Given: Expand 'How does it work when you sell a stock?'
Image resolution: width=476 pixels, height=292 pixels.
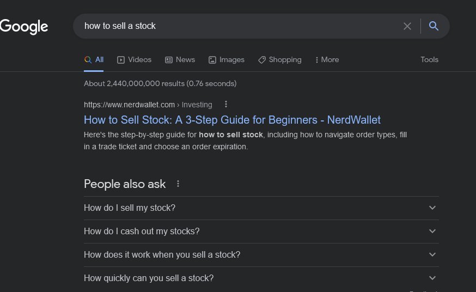Looking at the screenshot, I should tap(261, 254).
